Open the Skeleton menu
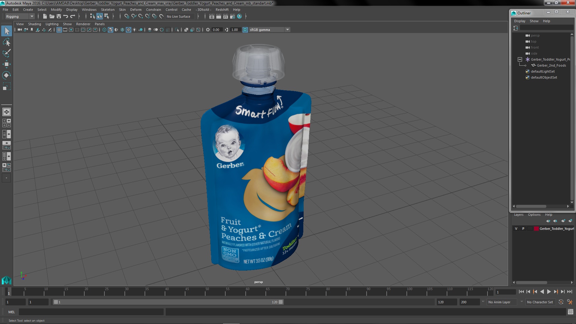Screen dimensions: 576x324 point(108,10)
